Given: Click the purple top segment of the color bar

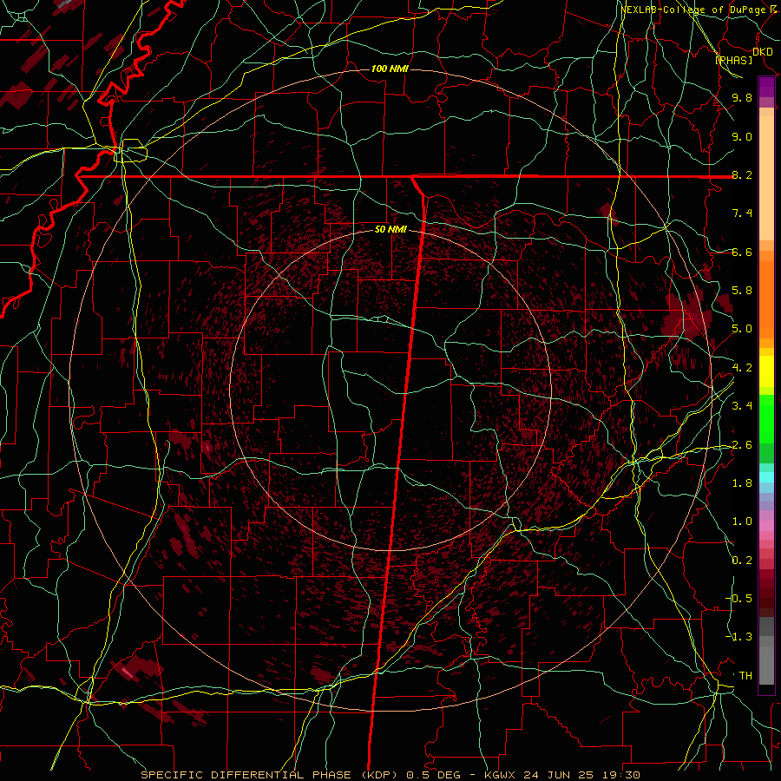Looking at the screenshot, I should 766,87.
